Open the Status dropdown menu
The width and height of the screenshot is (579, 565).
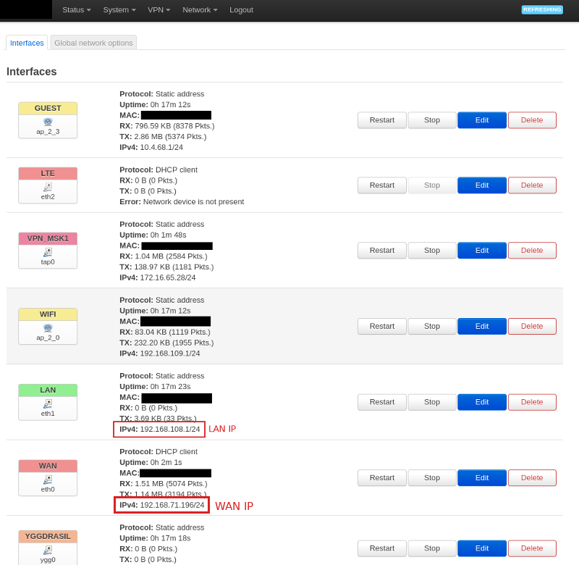tap(76, 9)
